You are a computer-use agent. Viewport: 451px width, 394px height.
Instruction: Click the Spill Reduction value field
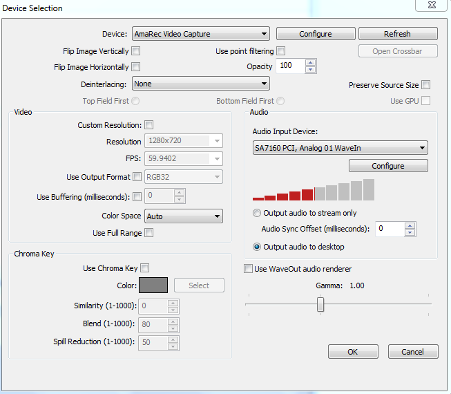(153, 342)
